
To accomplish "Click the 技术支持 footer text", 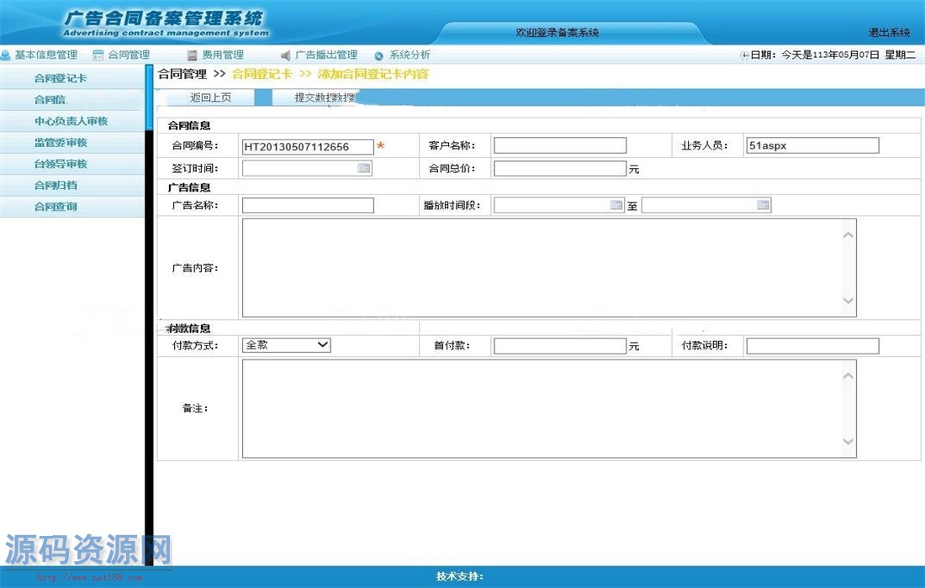I will [x=459, y=576].
